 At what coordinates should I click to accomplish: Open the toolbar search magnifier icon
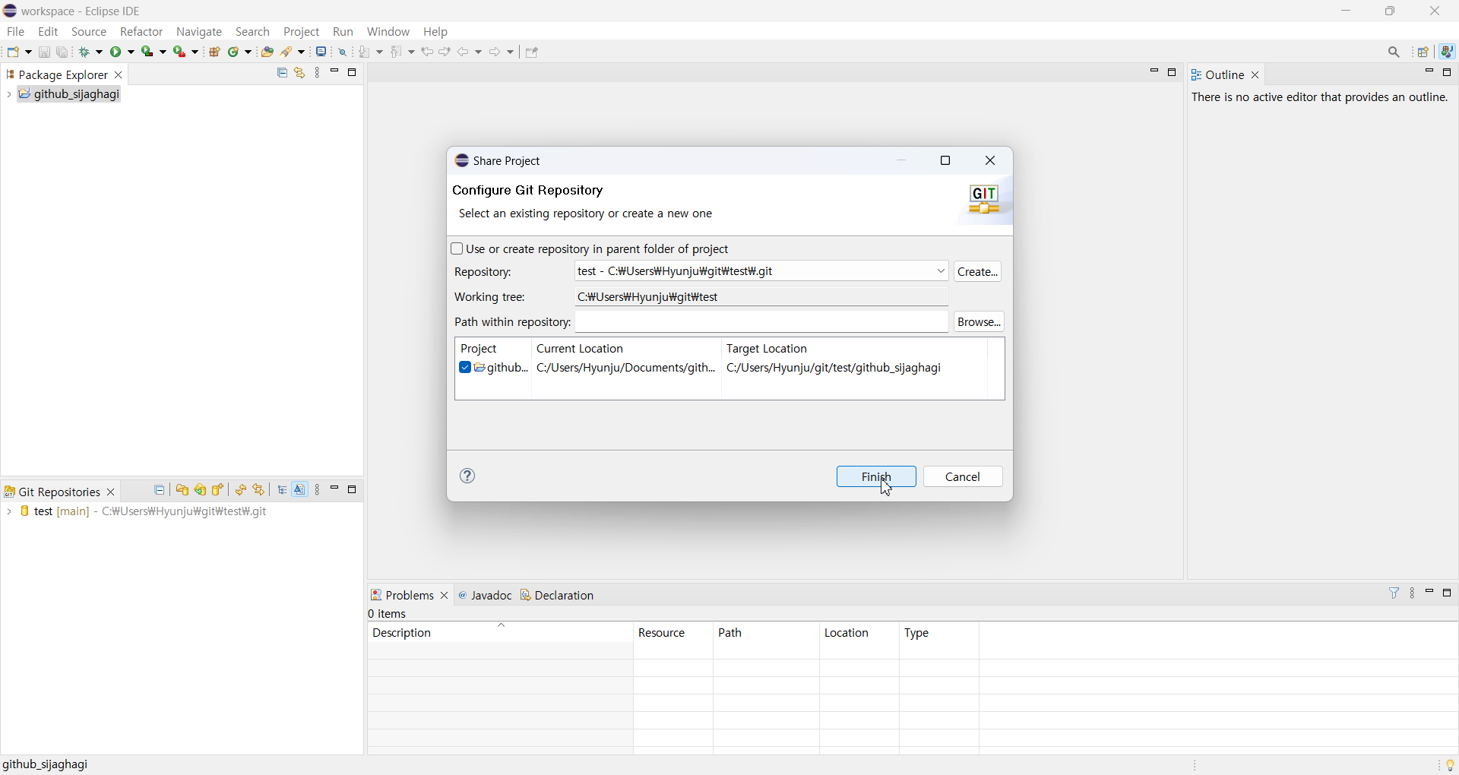click(1395, 52)
